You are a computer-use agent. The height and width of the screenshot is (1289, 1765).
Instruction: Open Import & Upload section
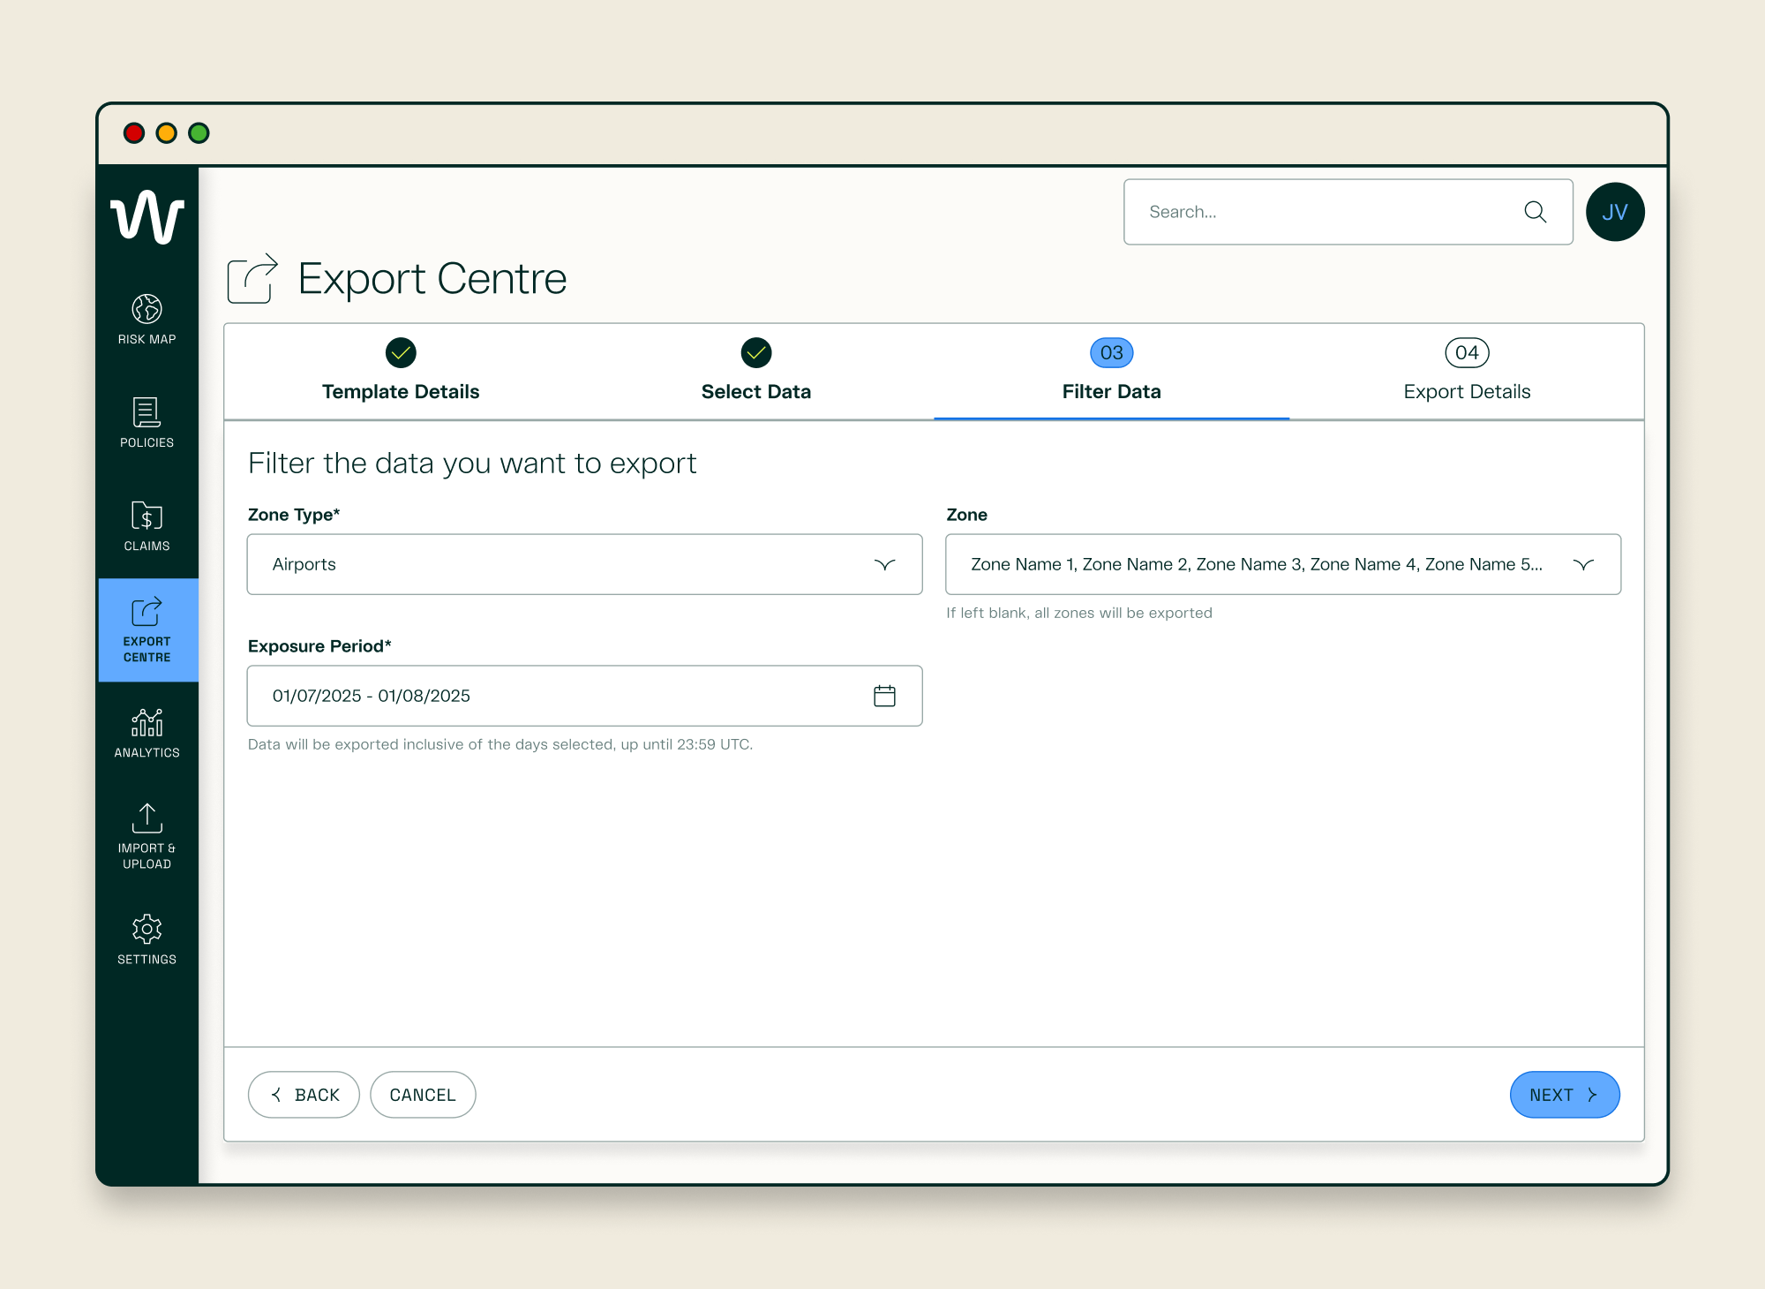click(x=146, y=836)
